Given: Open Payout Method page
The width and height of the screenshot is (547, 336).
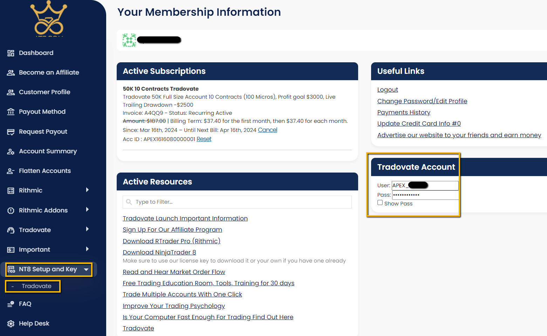Looking at the screenshot, I should [x=42, y=112].
